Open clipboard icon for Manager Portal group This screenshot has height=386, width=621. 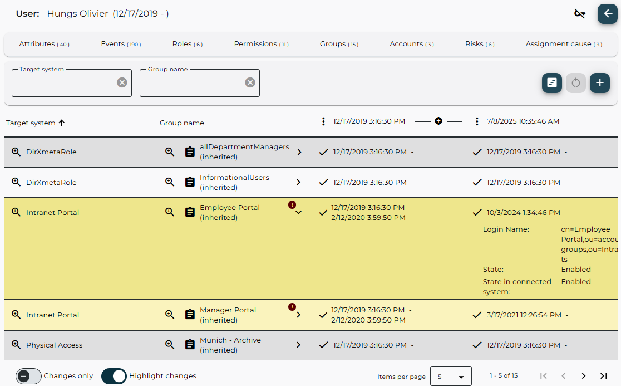[190, 315]
